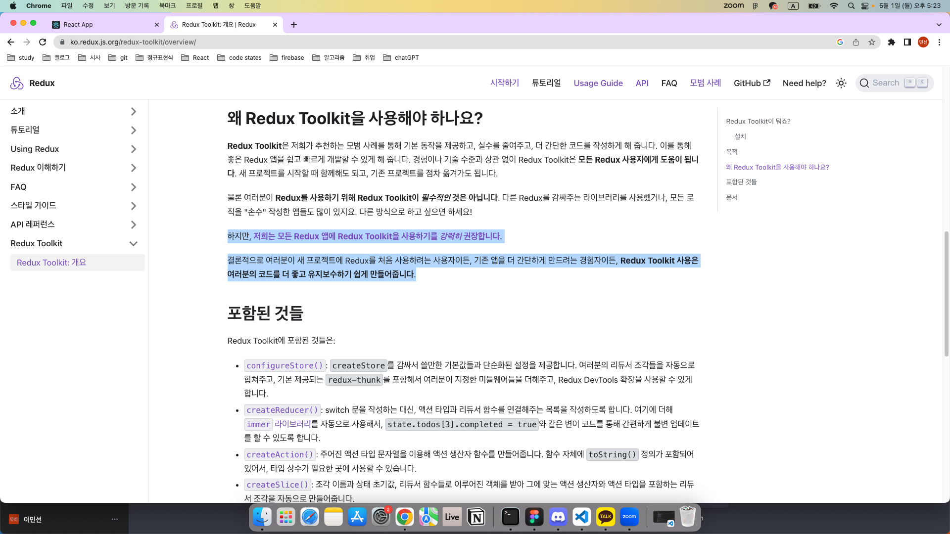Open Zoom from the dock
This screenshot has width=950, height=534.
coord(629,517)
